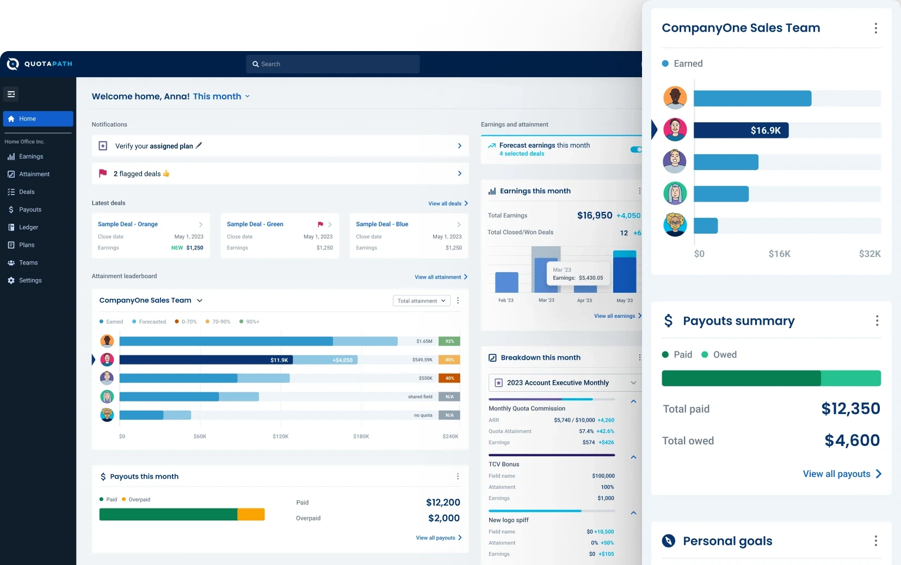Collapse the TCV Bonus section chevron

(633, 457)
